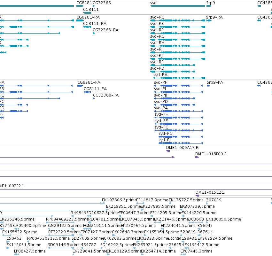The height and width of the screenshot is (256, 272).
Task: Select the syd-PG protein feature
Action: (181, 137)
